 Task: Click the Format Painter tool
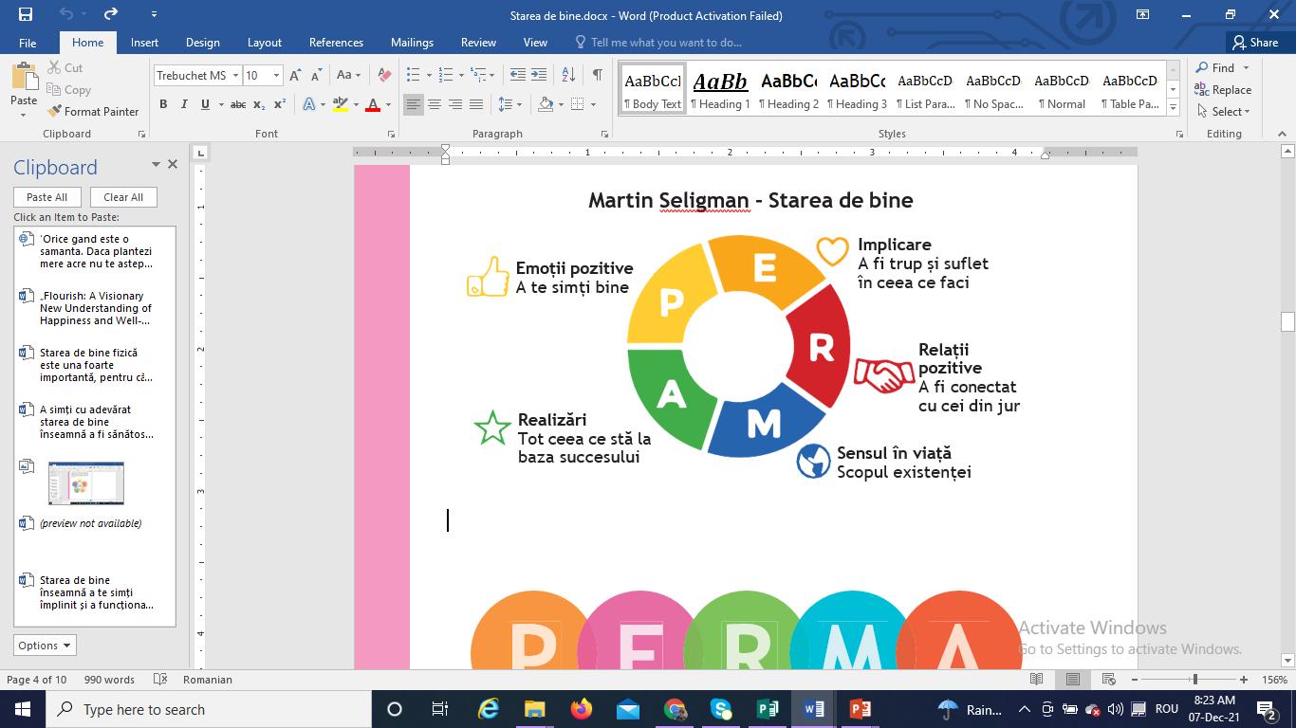(x=93, y=111)
